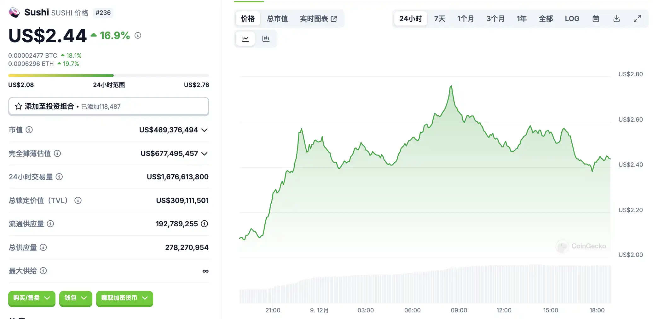The image size is (653, 319).
Task: Open the 钱包 dropdown
Action: coord(75,298)
